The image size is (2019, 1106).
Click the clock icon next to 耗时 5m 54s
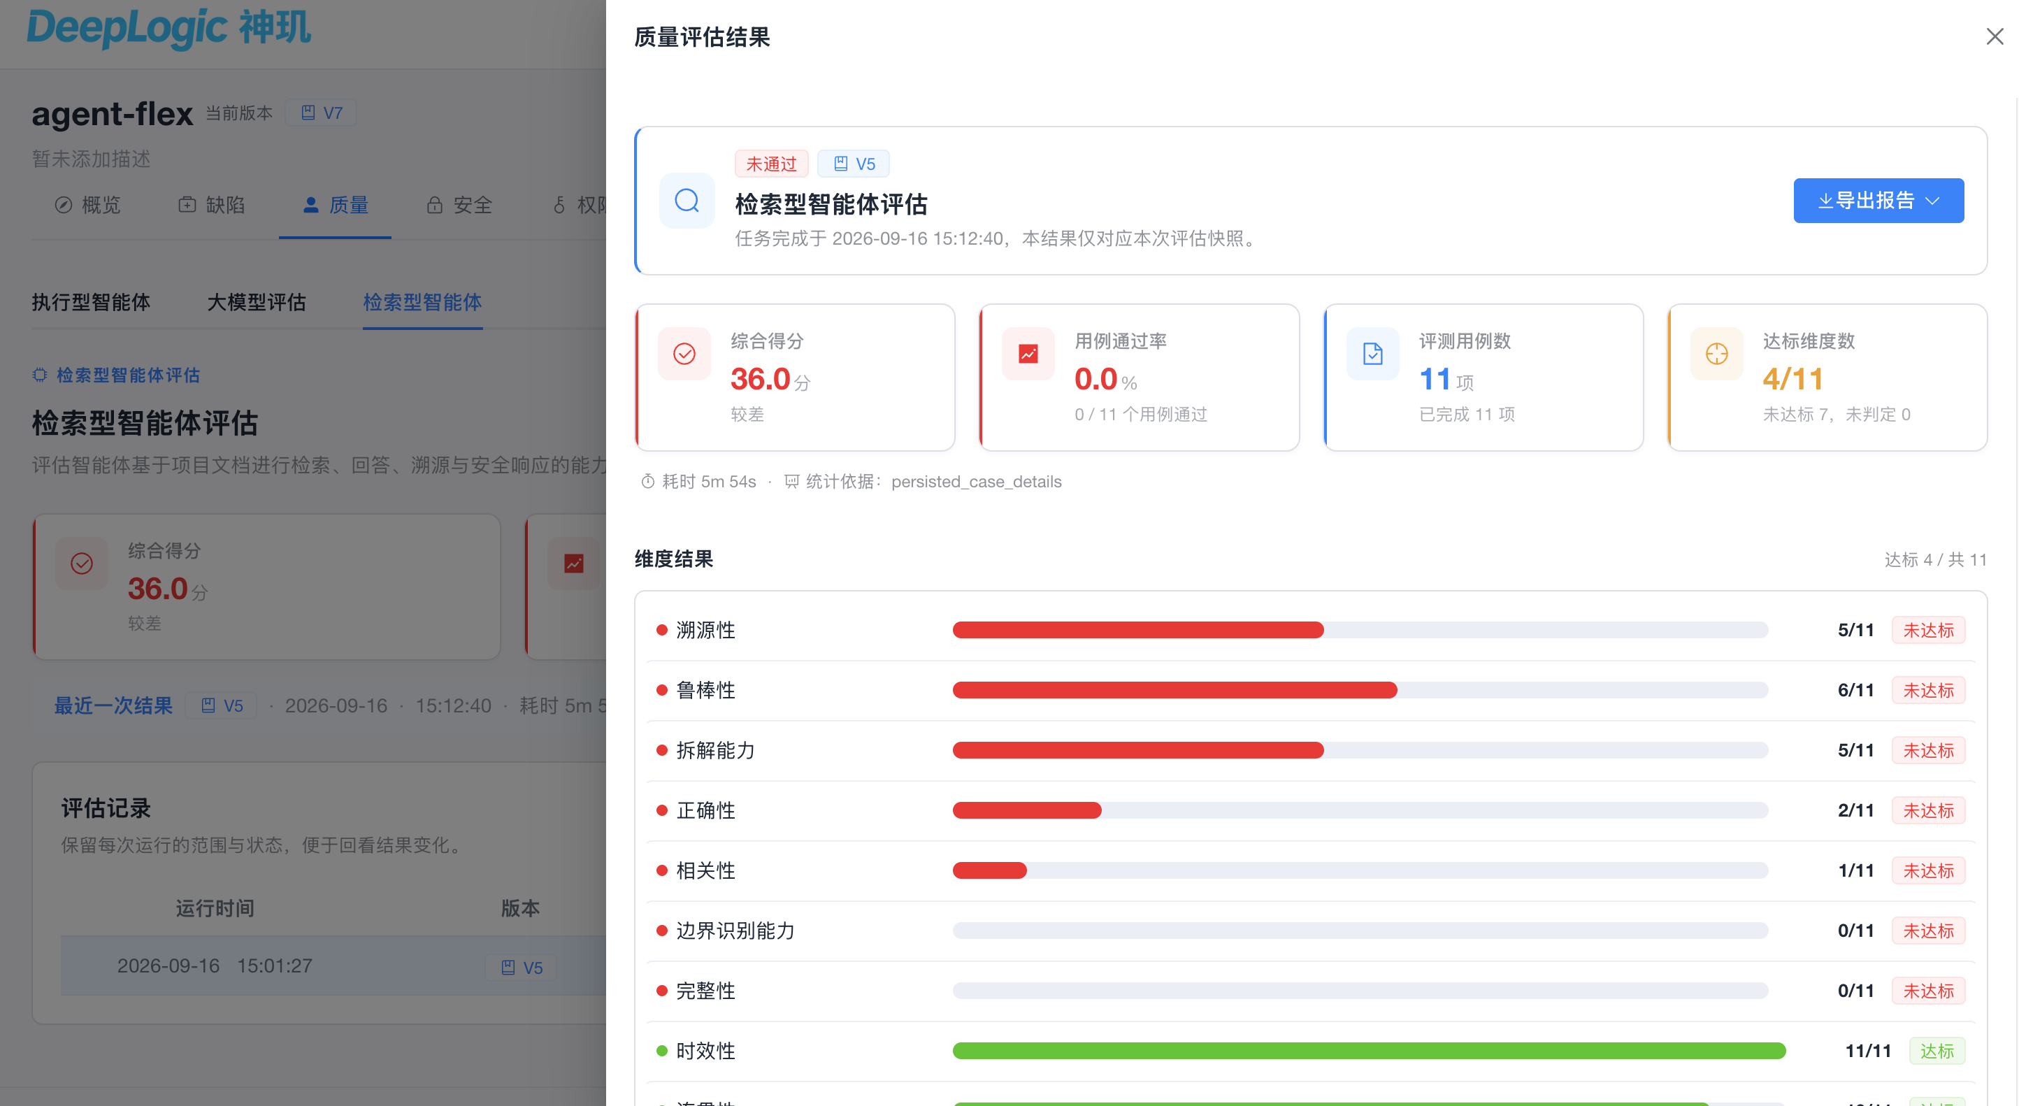tap(647, 481)
